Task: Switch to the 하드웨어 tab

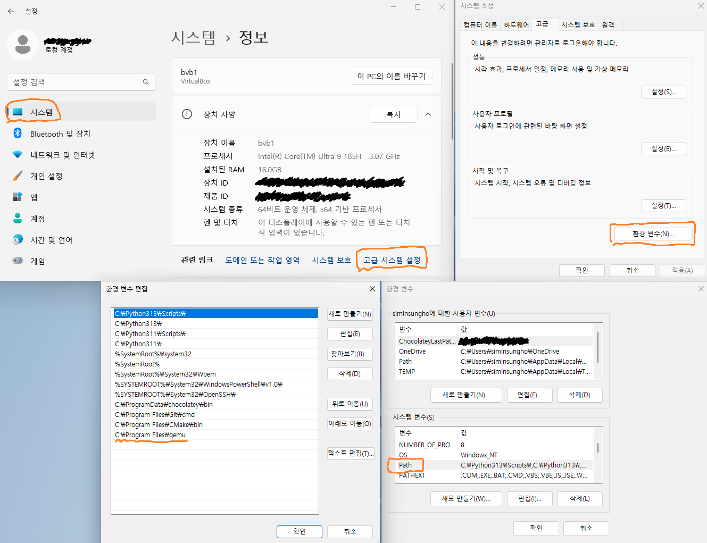Action: 516,25
